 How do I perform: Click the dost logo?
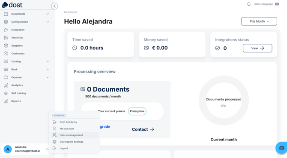coord(12,5)
